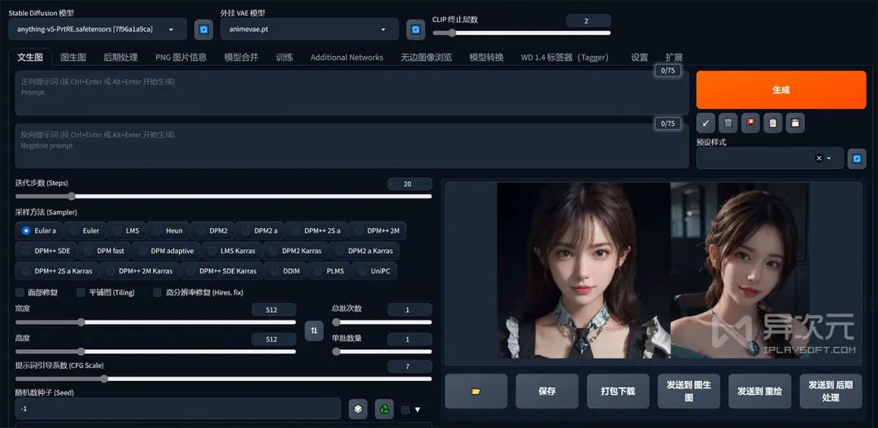Viewport: 878px width, 428px height.
Task: Select the DPM2 a Karras sampler
Action: [x=364, y=251]
